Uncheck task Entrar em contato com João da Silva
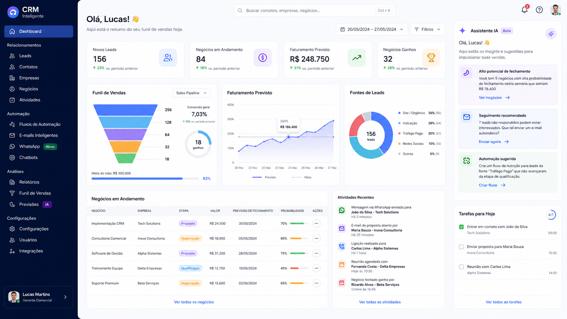Viewport: 567px width, 319px height. (461, 227)
